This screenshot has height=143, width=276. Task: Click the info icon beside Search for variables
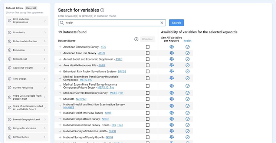click(x=102, y=10)
